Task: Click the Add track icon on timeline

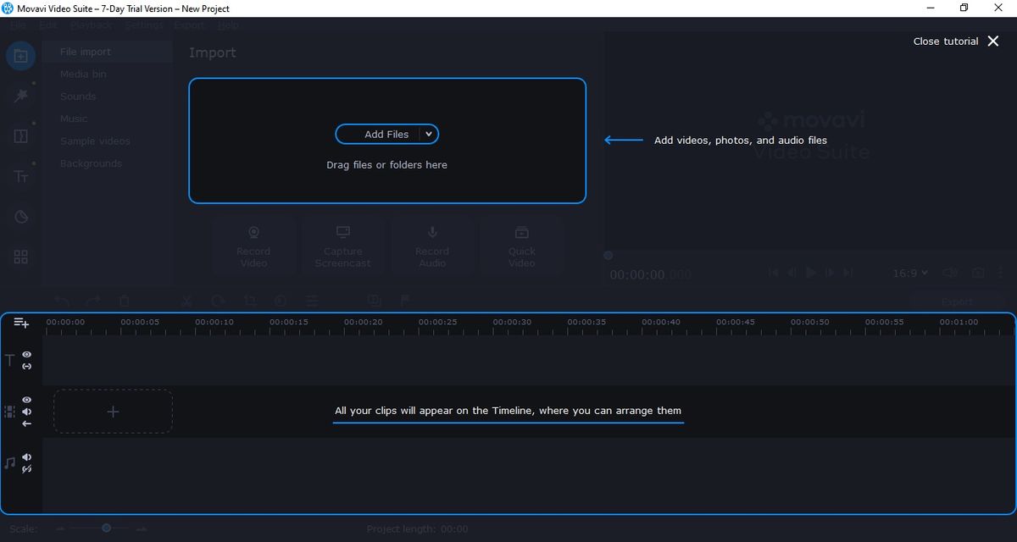Action: coord(21,323)
